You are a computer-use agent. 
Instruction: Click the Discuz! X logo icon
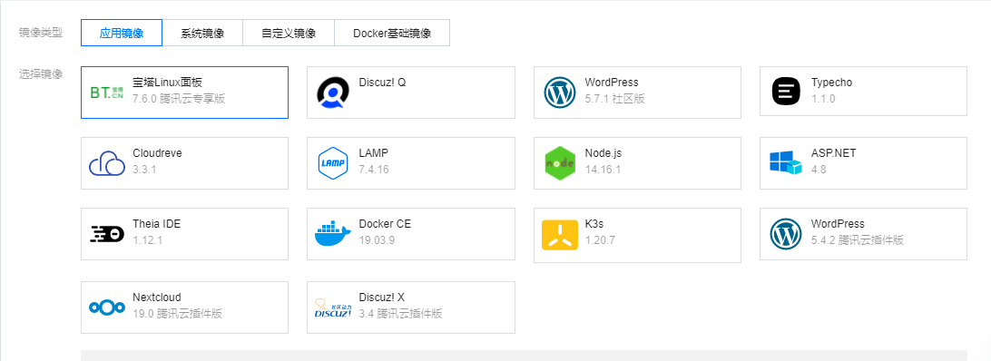(x=332, y=307)
